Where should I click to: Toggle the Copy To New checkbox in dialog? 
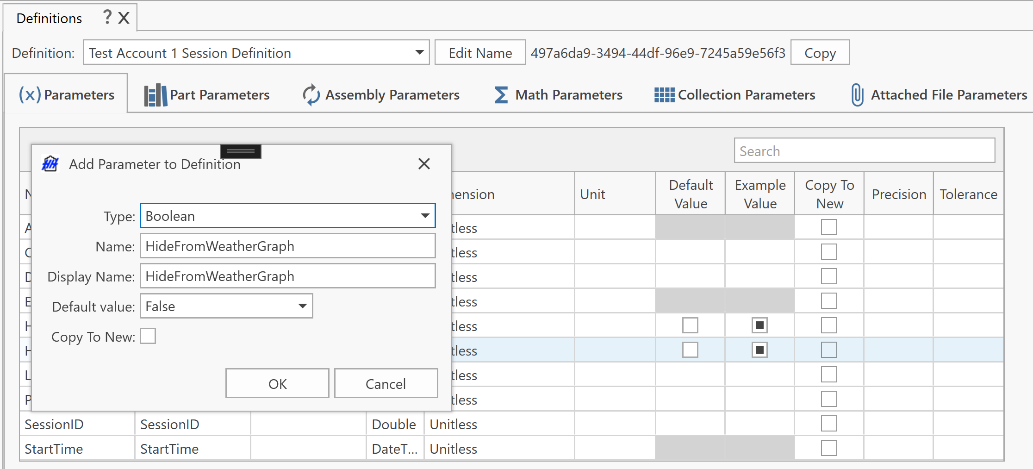point(148,336)
